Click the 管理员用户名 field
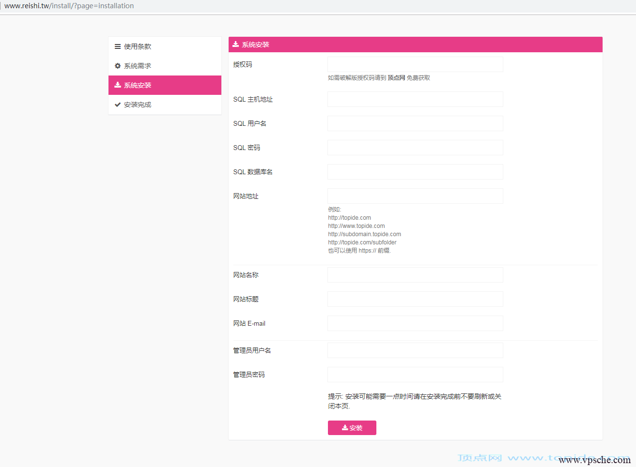Screen dimensions: 636x467 (415, 350)
